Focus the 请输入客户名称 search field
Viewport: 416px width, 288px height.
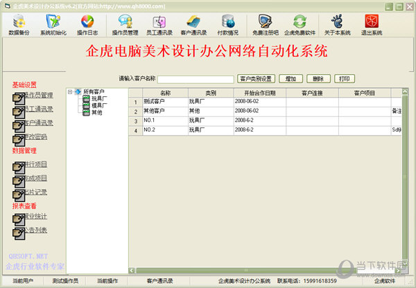pos(196,79)
